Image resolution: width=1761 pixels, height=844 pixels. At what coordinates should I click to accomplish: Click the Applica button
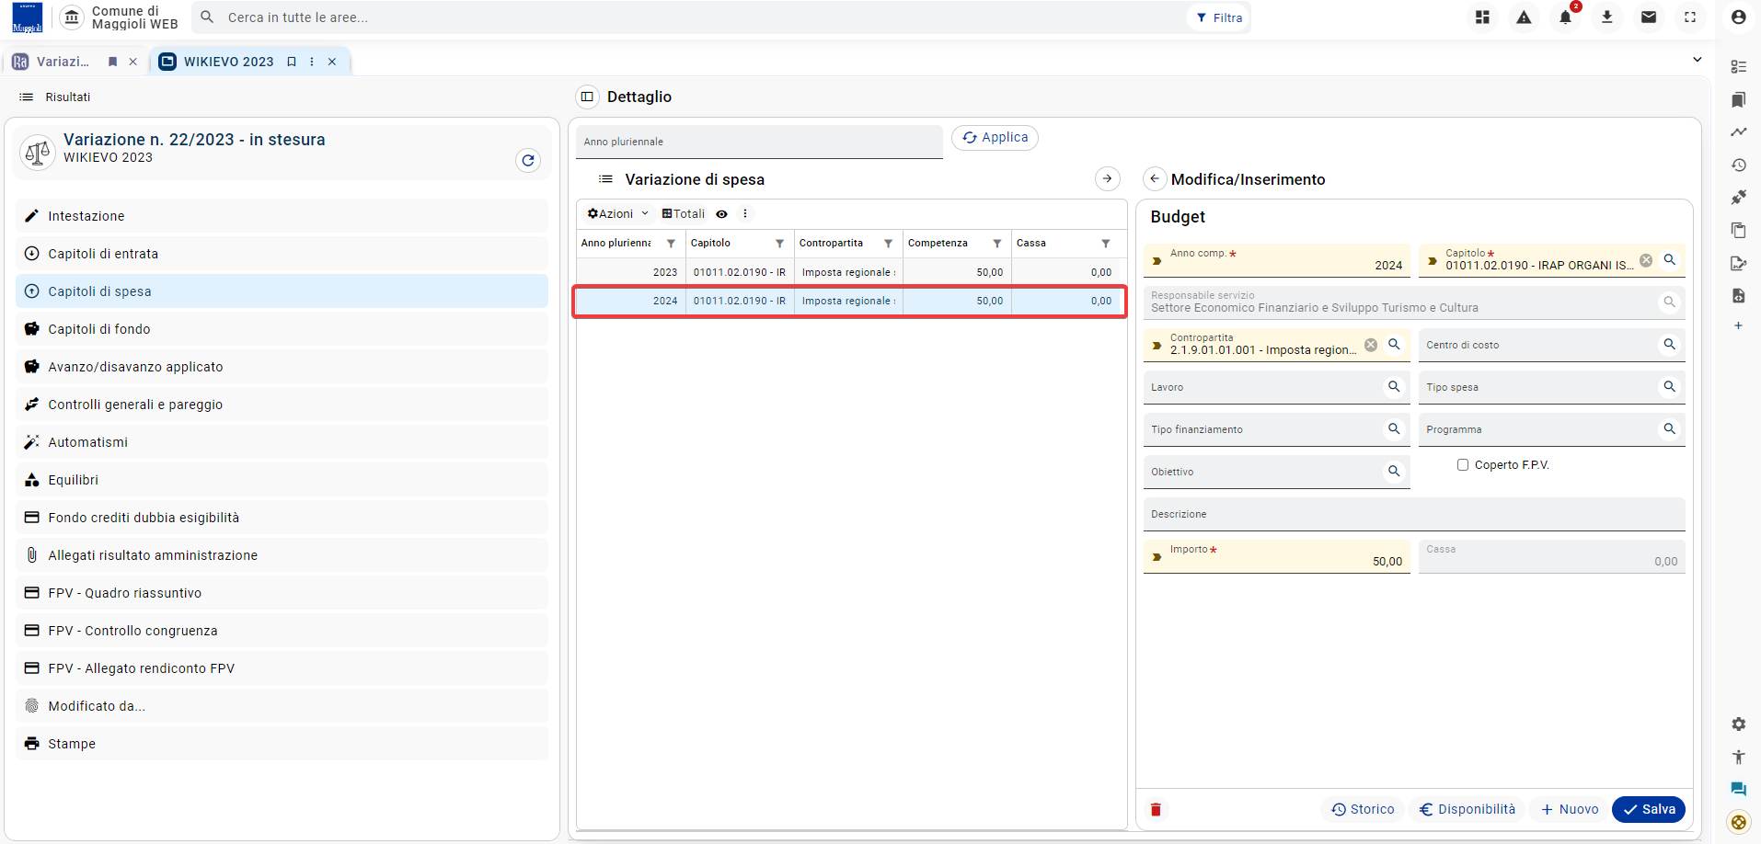(995, 138)
